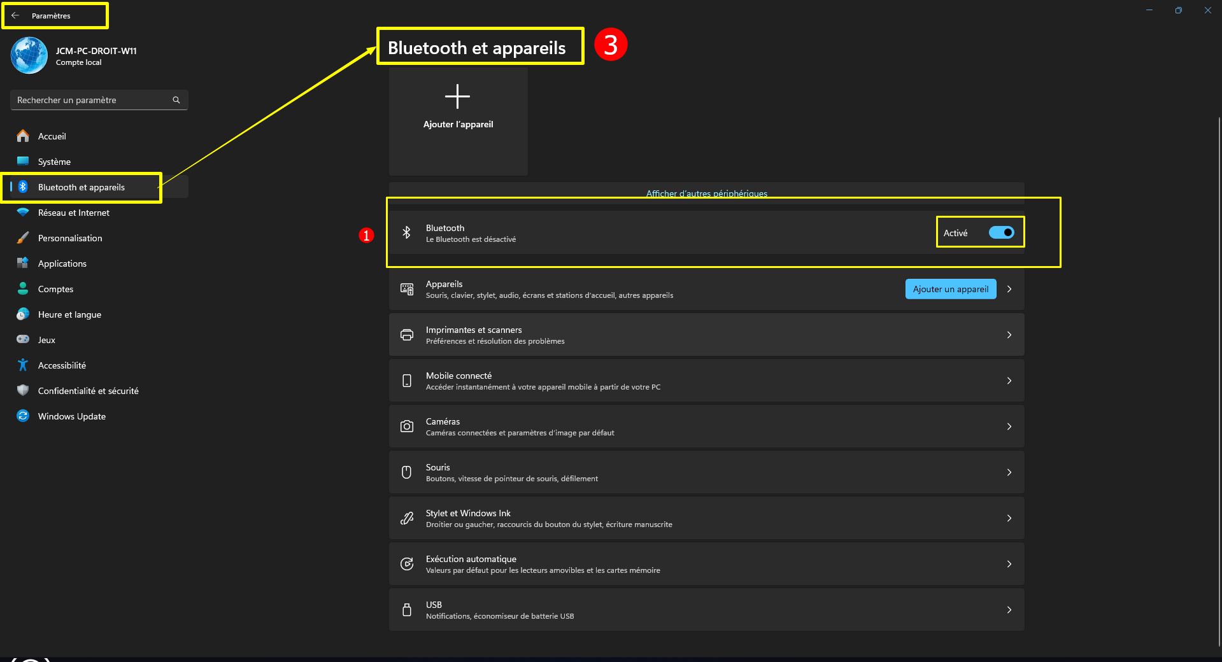This screenshot has width=1222, height=662.
Task: Expand the Souris chevron
Action: click(x=1009, y=472)
